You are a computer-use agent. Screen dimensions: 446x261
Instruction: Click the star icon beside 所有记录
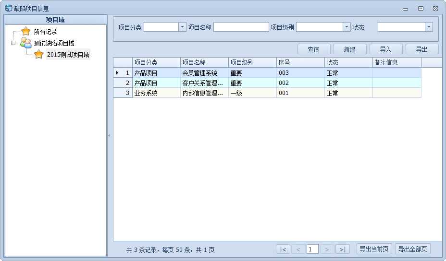[x=25, y=31]
